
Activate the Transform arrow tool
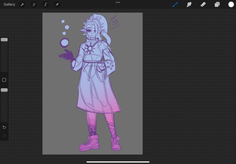pyautogui.click(x=57, y=4)
